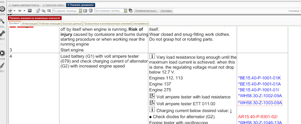Click text Do not grasp hot or rotating parts
The width and height of the screenshot is (301, 124).
pyautogui.click(x=182, y=40)
